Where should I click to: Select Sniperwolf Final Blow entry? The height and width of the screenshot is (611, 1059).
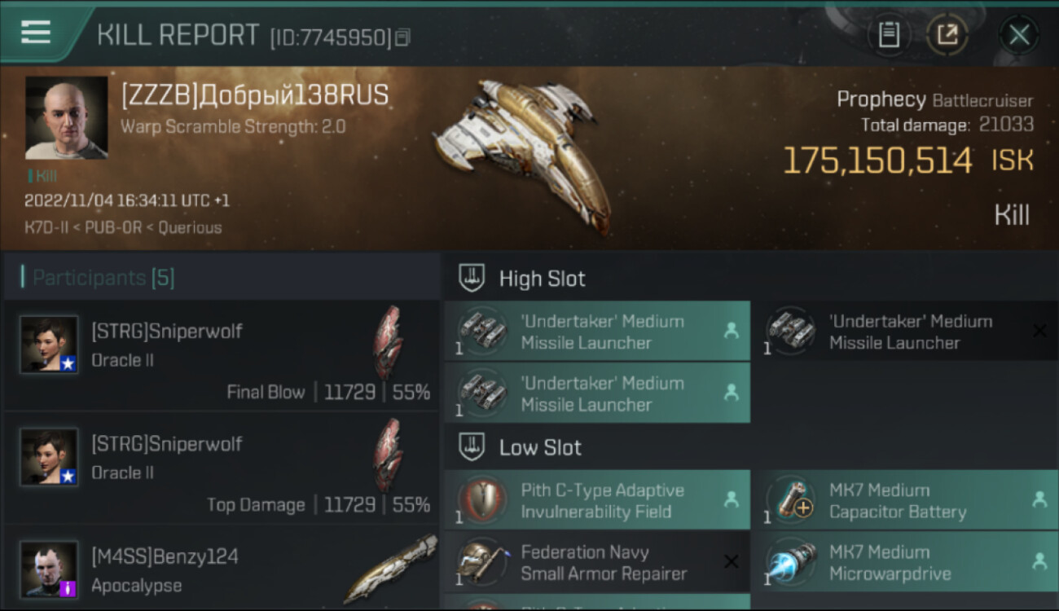(222, 356)
